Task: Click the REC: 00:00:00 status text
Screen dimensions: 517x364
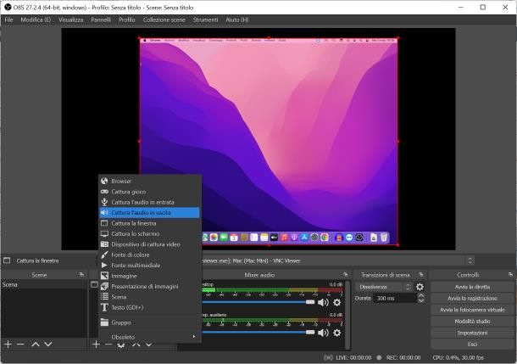Action: tap(403, 357)
